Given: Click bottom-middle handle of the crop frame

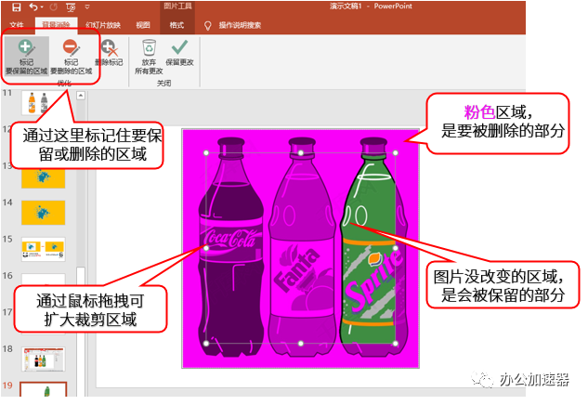Looking at the screenshot, I should [x=301, y=343].
